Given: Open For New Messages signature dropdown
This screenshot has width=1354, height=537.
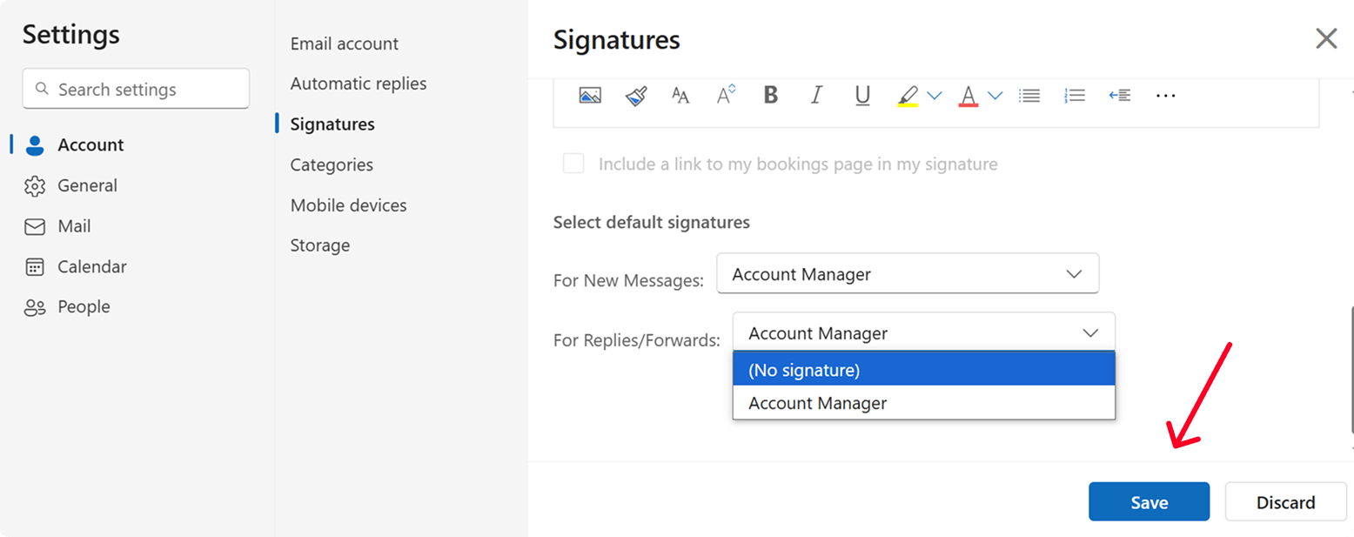Looking at the screenshot, I should tap(908, 274).
